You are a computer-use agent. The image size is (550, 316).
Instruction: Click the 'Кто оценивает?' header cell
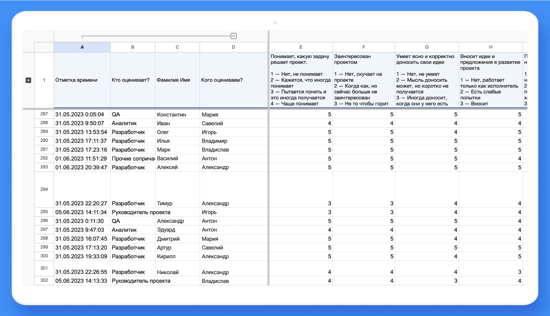[133, 80]
